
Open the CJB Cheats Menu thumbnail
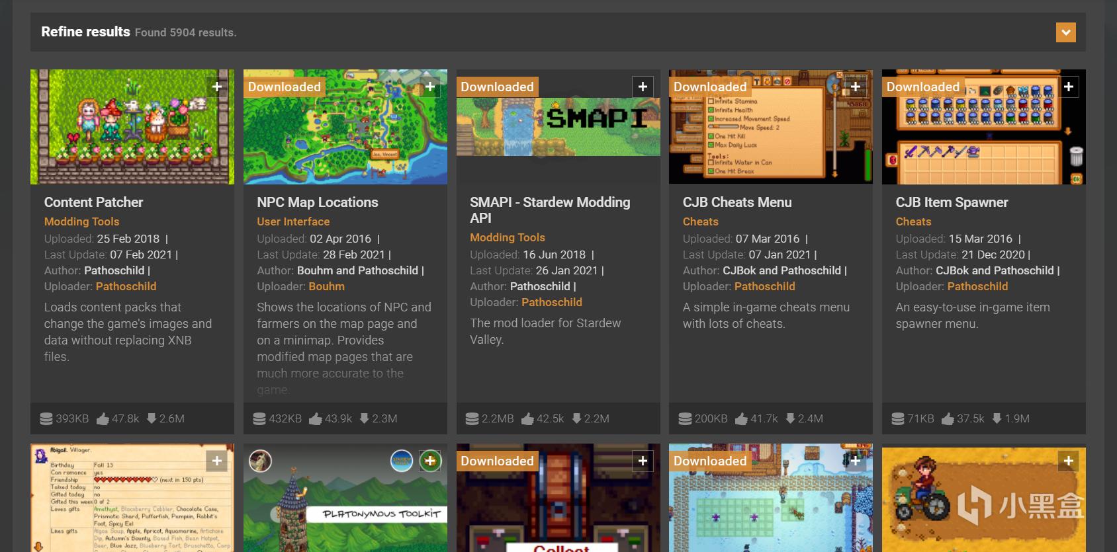click(x=771, y=127)
